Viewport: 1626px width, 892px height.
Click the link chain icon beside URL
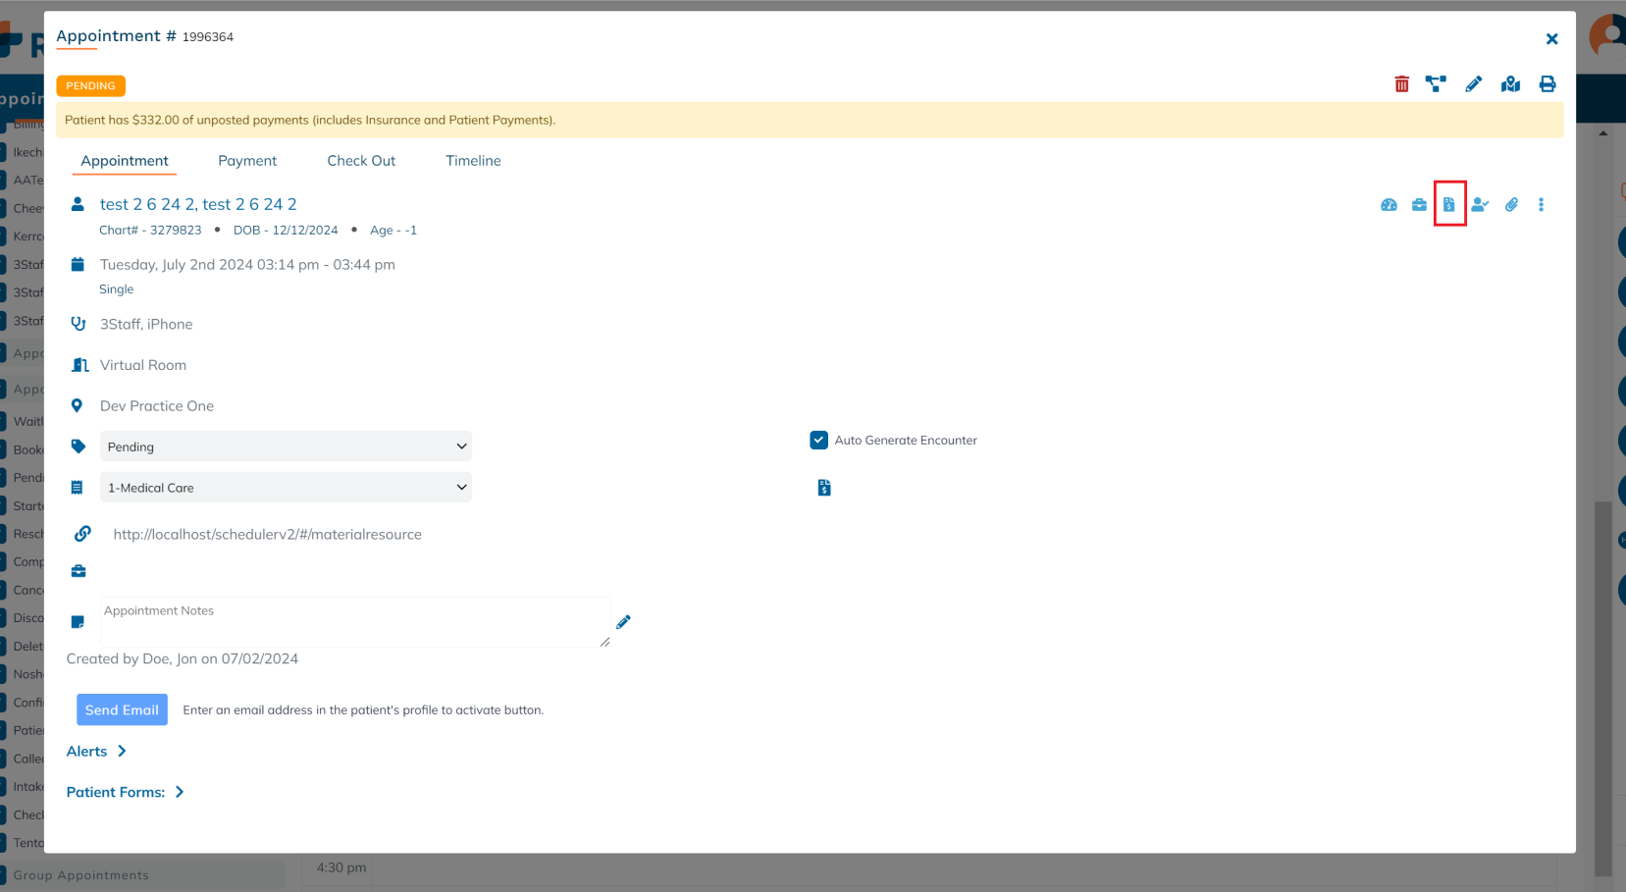[82, 534]
